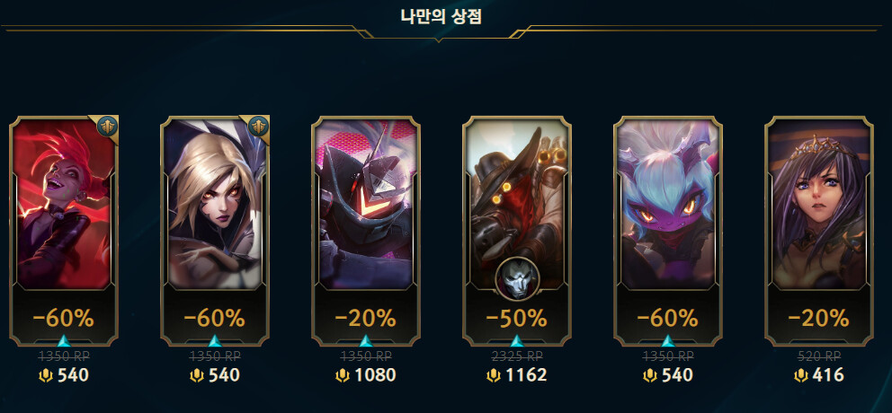Click the 416 price under the tiara skin
This screenshot has height=413, width=892.
(x=828, y=375)
